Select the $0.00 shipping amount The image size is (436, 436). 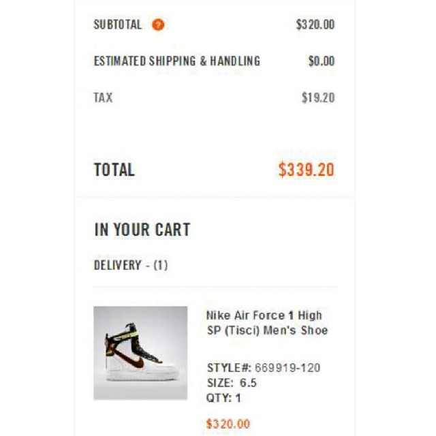tap(321, 61)
